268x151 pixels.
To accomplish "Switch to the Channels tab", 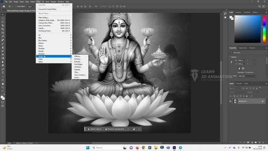I will 239,83.
